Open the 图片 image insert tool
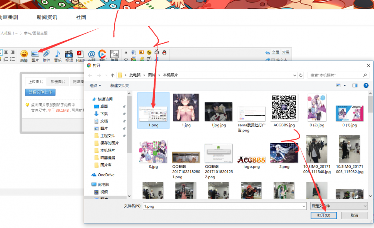 [35, 54]
